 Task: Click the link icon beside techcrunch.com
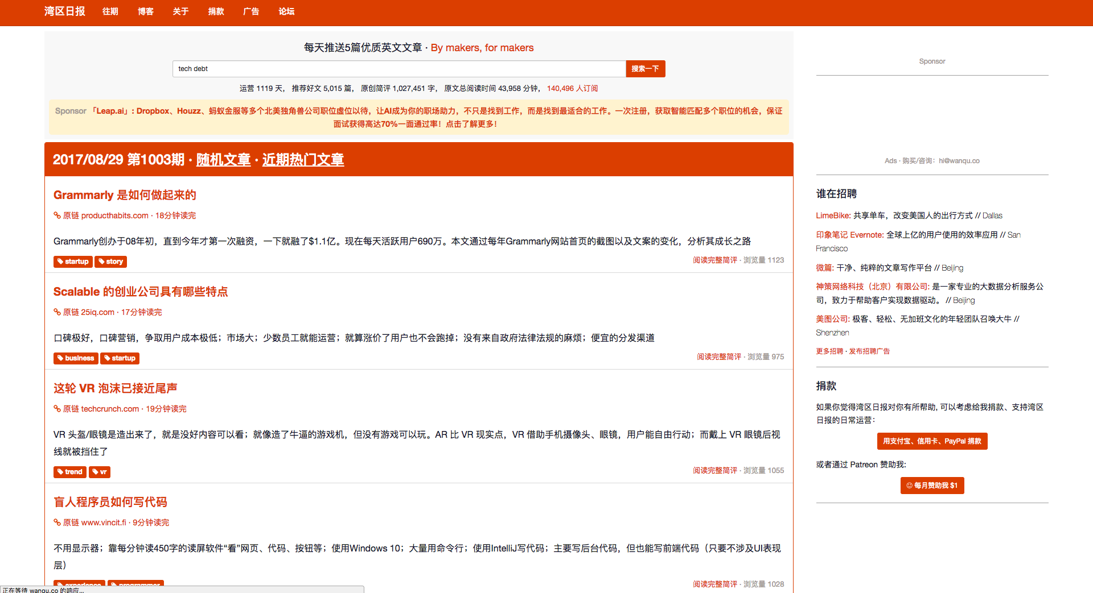pyautogui.click(x=57, y=409)
